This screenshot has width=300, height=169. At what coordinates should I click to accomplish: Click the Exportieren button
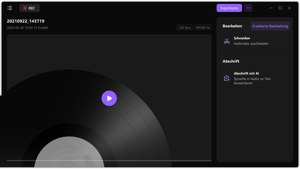(x=229, y=8)
